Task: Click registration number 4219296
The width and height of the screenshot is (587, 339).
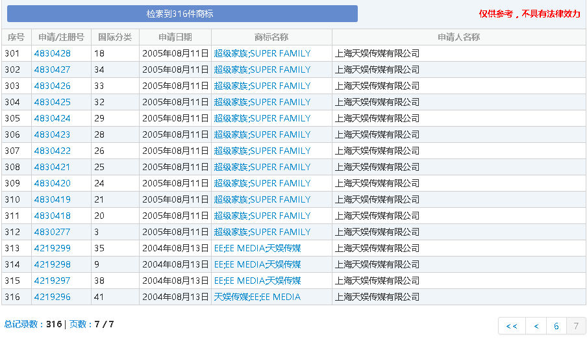Action: 53,297
